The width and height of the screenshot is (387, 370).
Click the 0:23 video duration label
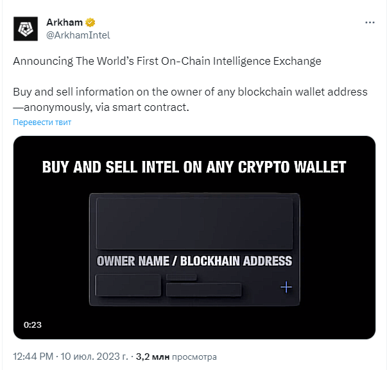coord(33,324)
